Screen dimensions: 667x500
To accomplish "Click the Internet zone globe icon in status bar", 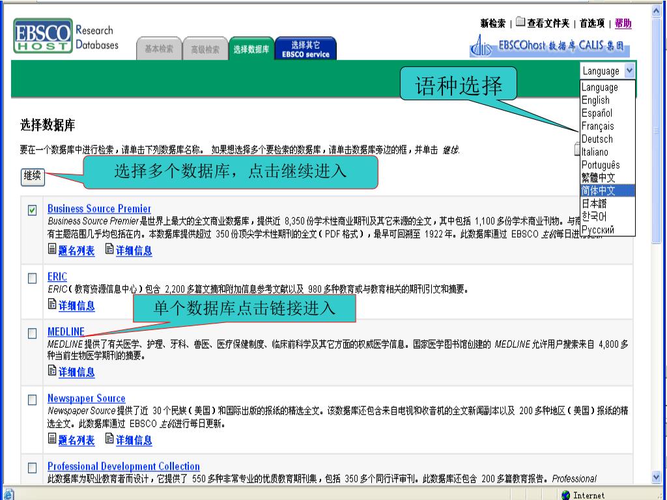I will (565, 495).
